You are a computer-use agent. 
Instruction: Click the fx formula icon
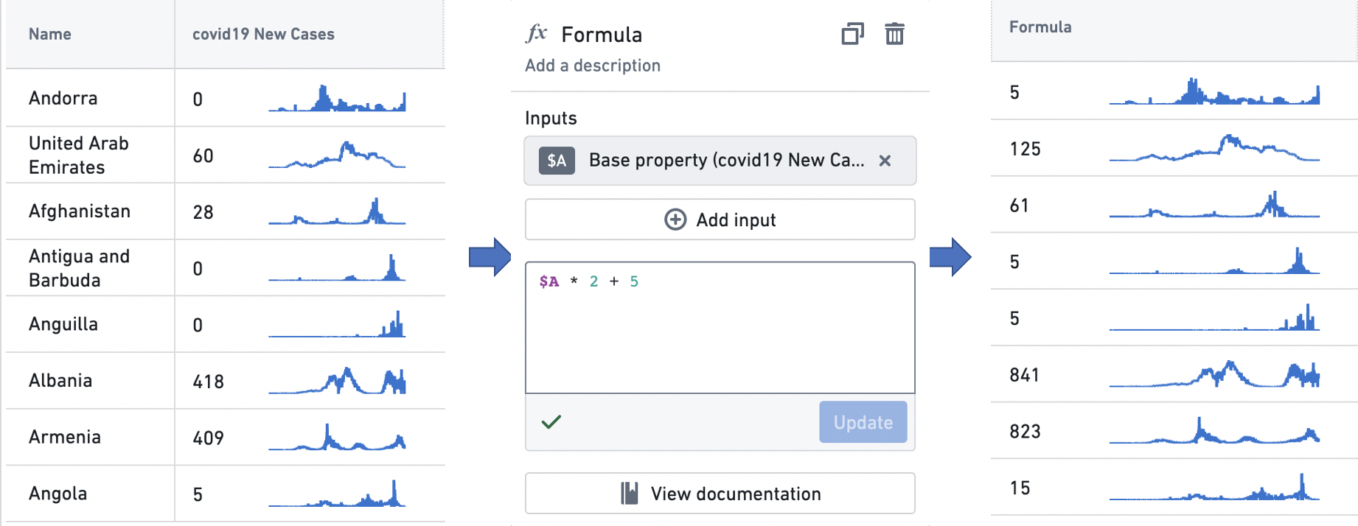click(536, 34)
